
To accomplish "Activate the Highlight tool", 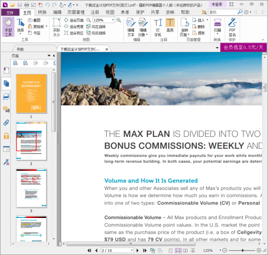I will (x=170, y=25).
